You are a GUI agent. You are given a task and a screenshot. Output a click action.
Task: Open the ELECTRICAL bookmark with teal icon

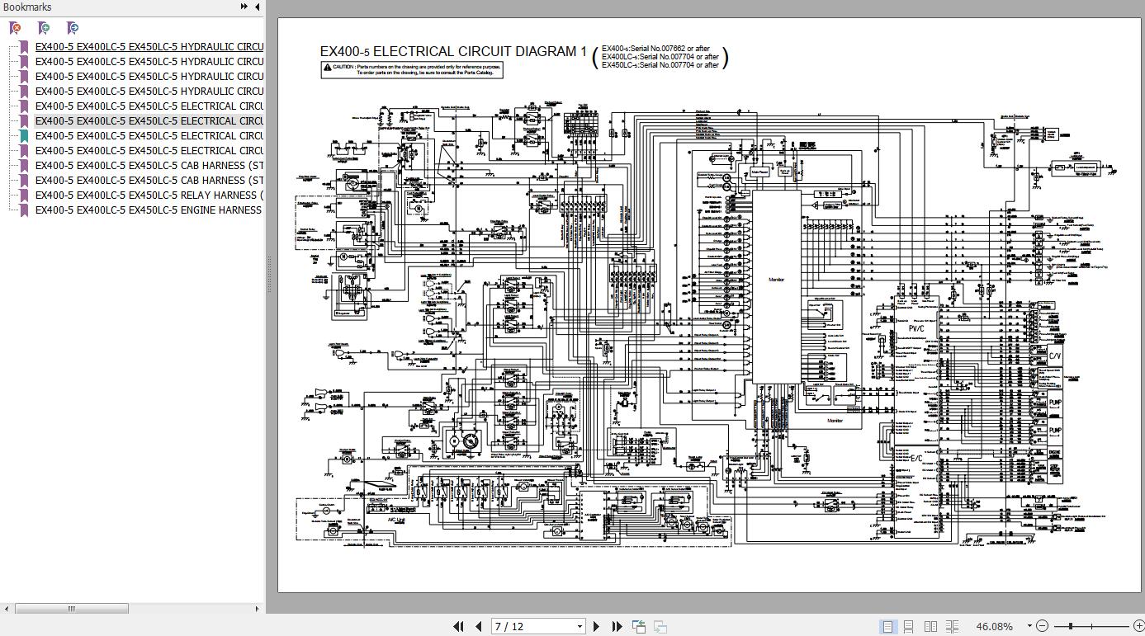149,136
